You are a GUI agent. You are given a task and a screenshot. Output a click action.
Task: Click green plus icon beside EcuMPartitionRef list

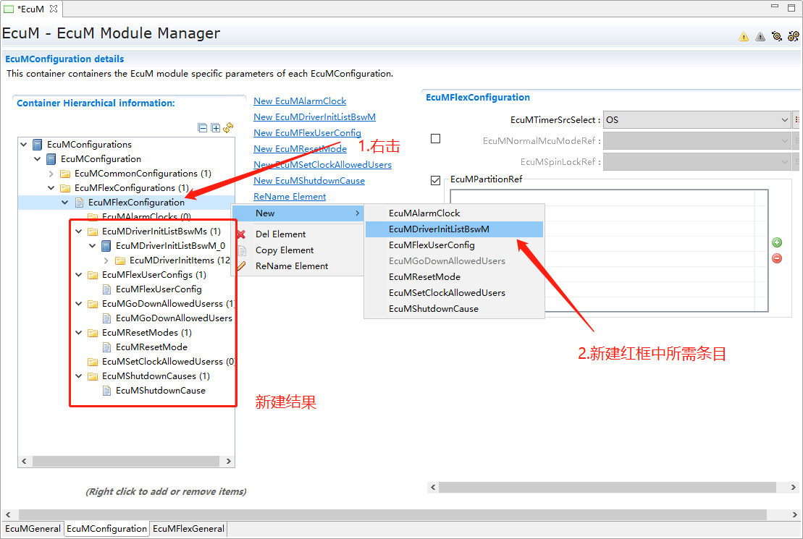[777, 242]
